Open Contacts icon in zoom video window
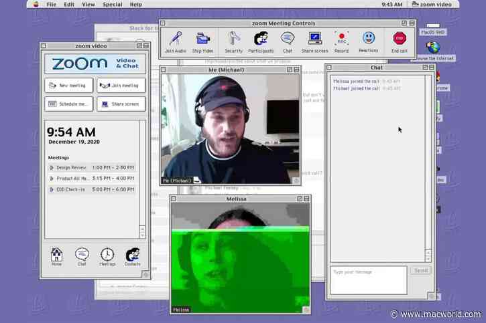 click(x=132, y=254)
